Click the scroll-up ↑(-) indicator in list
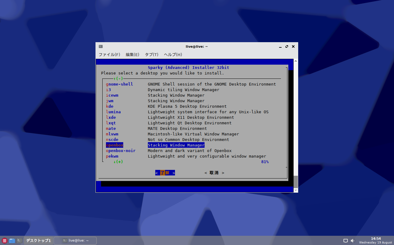This screenshot has width=394, height=245. 118,79
